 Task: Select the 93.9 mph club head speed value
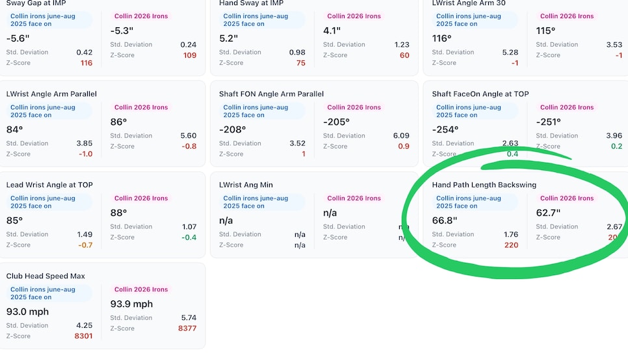click(x=131, y=304)
